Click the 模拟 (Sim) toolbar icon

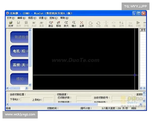pyautogui.click(x=130, y=24)
